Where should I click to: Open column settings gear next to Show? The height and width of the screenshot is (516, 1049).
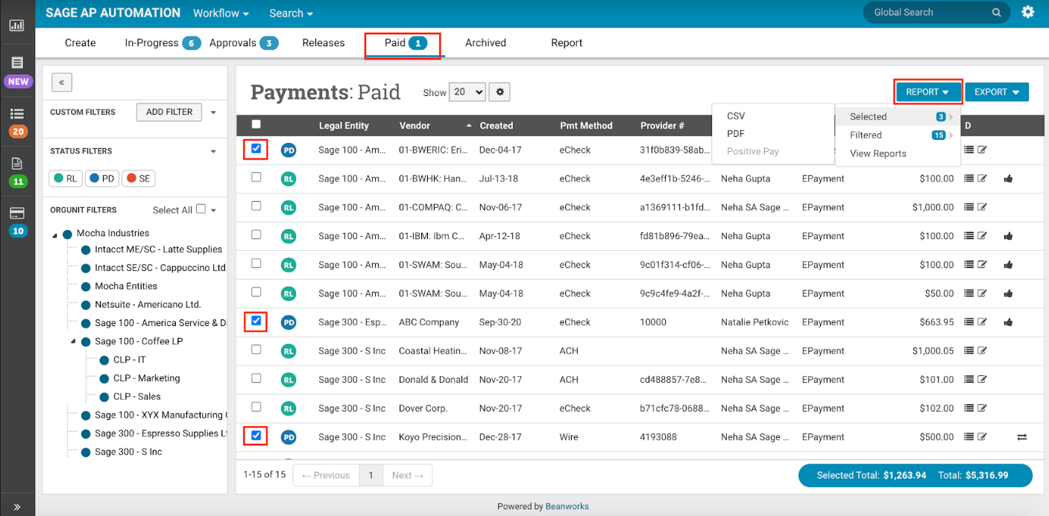pyautogui.click(x=500, y=92)
